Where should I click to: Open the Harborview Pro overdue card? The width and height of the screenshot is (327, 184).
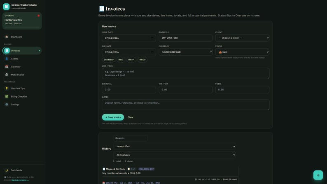point(22,21)
